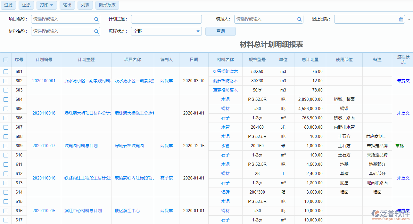Open plan number 2020110018 link

click(44, 113)
